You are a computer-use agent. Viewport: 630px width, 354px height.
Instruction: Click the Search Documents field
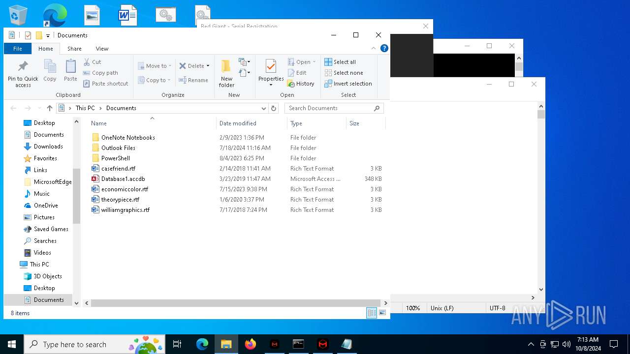tap(334, 108)
